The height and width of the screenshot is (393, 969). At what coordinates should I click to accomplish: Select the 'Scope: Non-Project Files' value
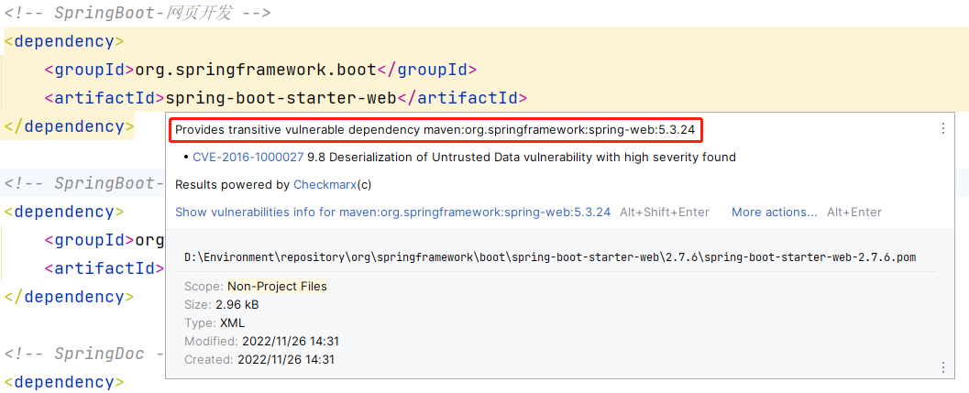(277, 286)
